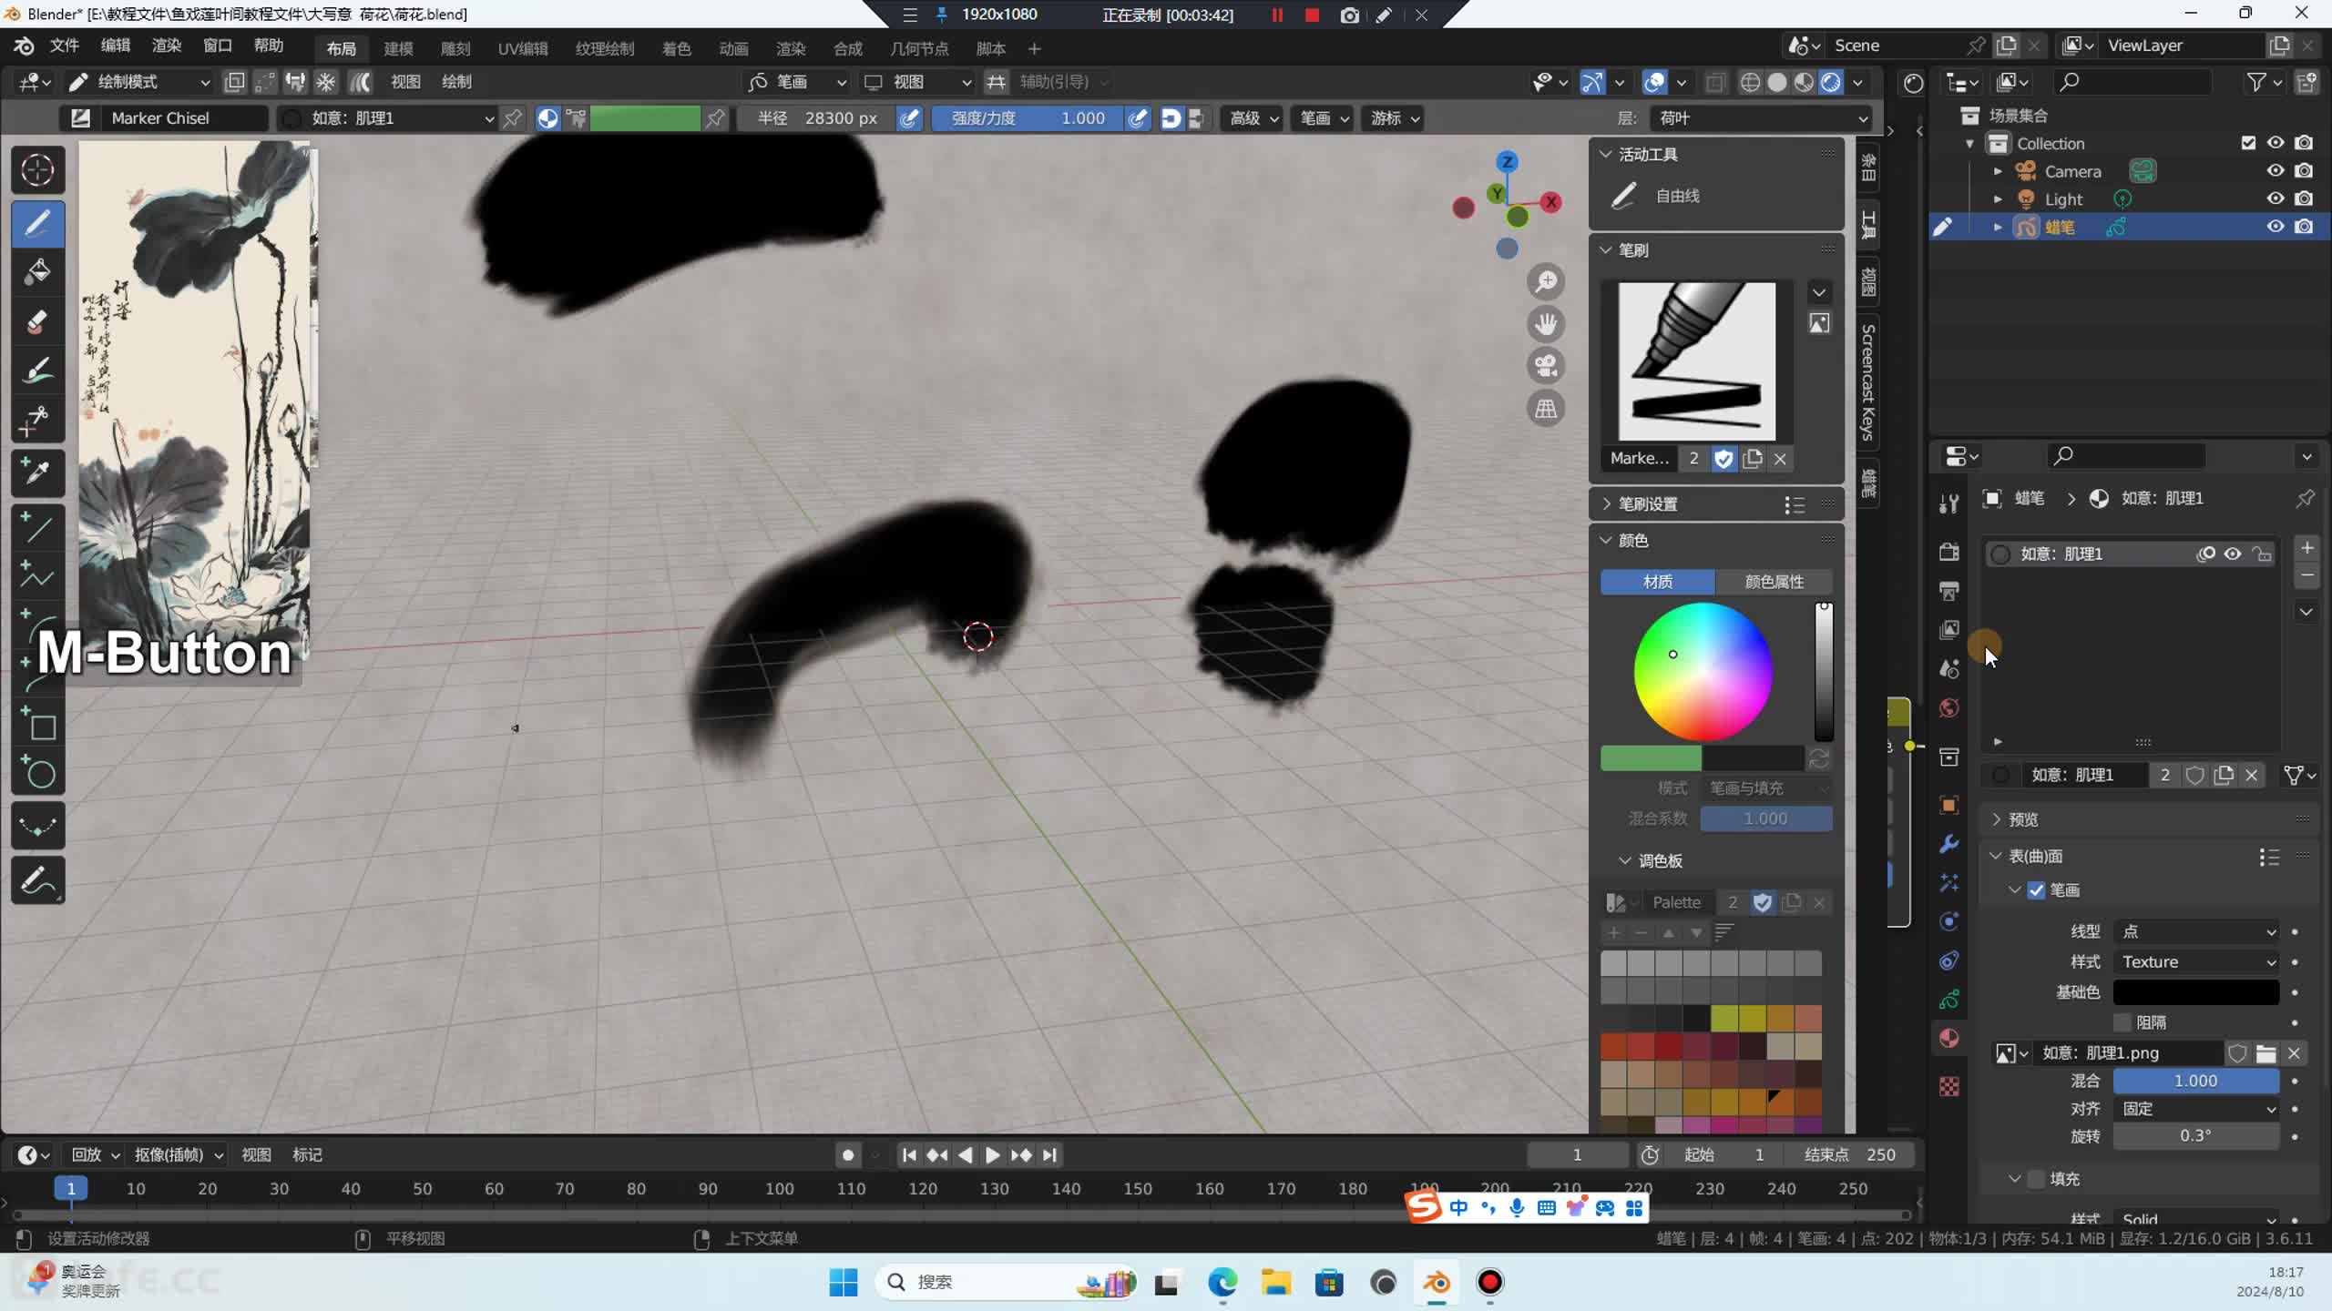Switch to the UV编辑 workspace tab
The image size is (2332, 1311).
522,48
